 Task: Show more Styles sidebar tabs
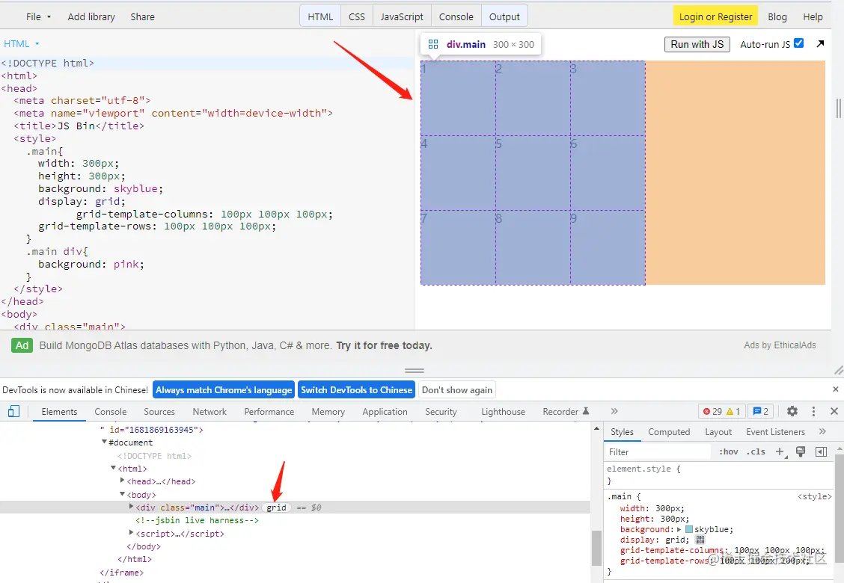pyautogui.click(x=822, y=431)
